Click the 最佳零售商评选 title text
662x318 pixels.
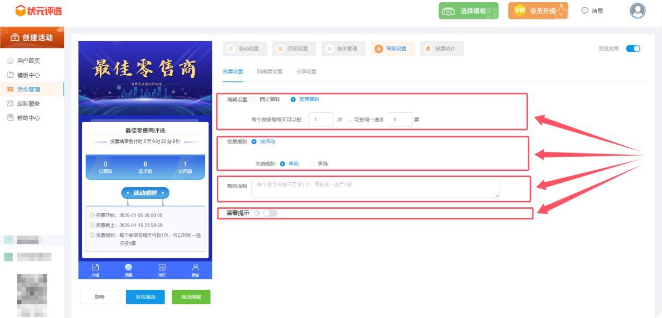click(145, 131)
